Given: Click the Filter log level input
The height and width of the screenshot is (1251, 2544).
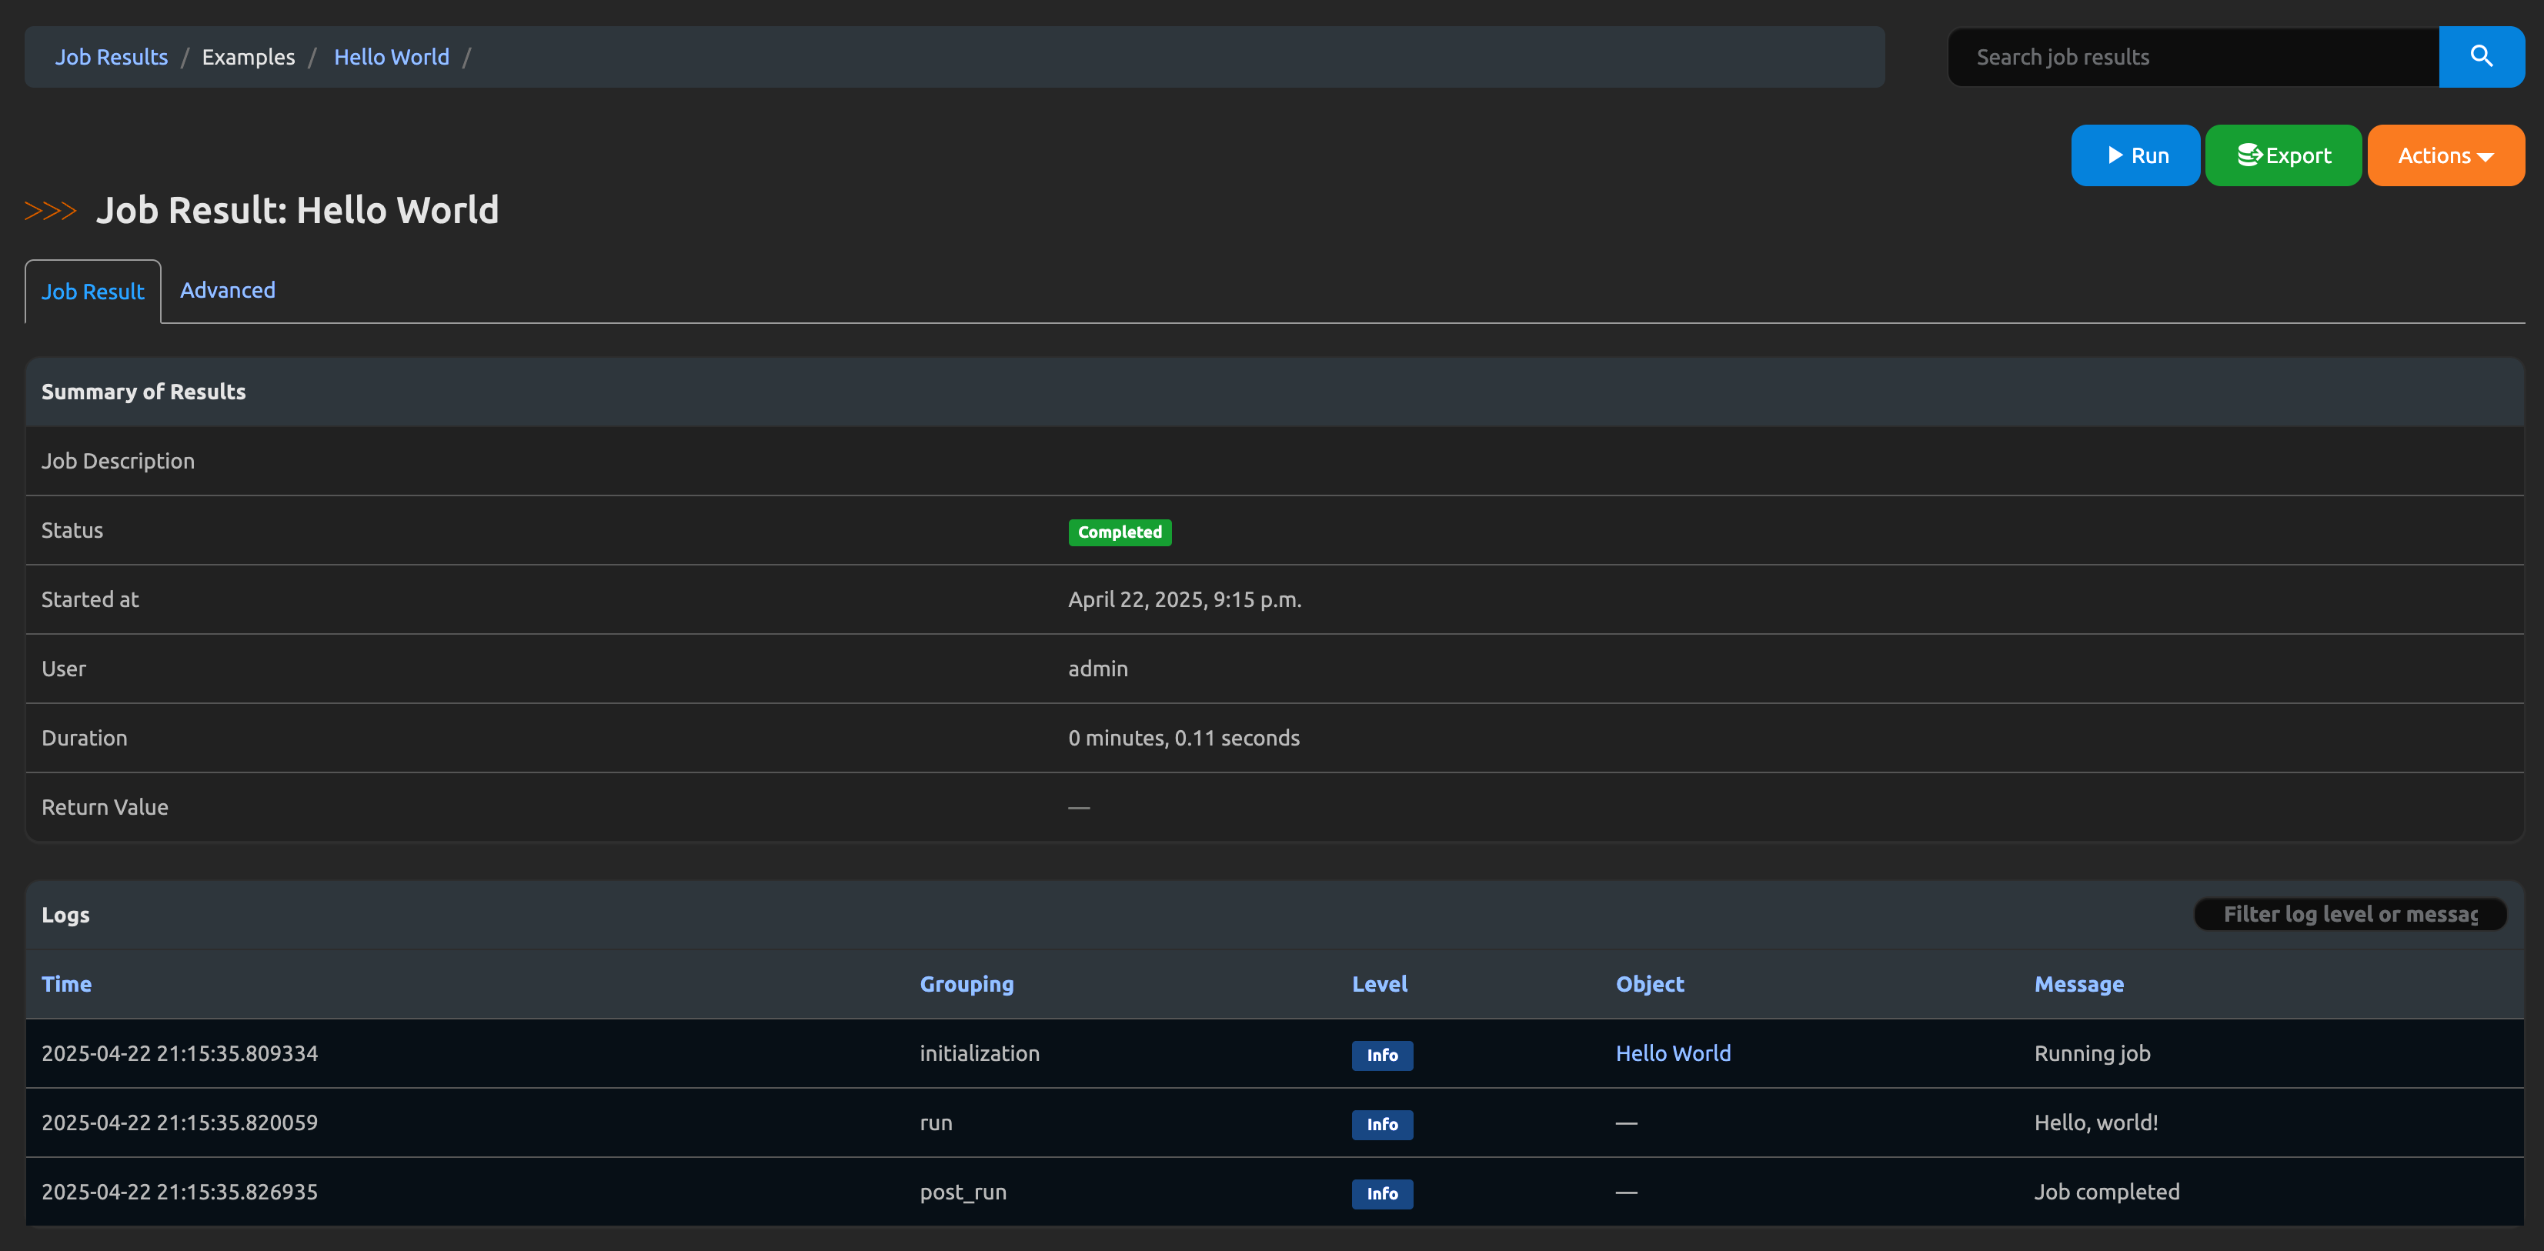Looking at the screenshot, I should [2349, 914].
